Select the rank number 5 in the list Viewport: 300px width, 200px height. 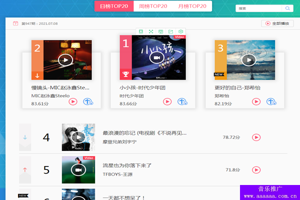point(46,170)
